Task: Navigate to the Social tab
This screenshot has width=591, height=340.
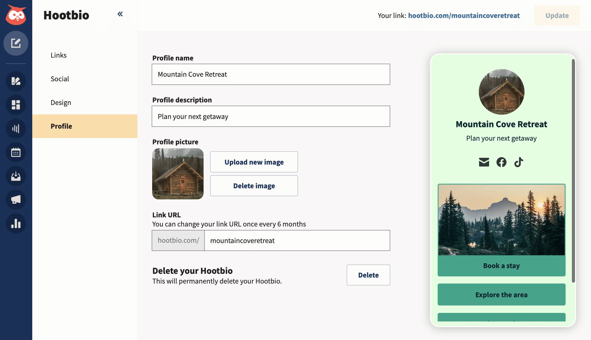Action: pos(60,79)
